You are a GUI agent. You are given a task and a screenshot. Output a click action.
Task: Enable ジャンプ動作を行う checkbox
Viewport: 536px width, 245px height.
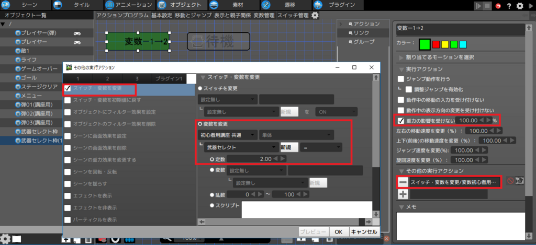[401, 79]
